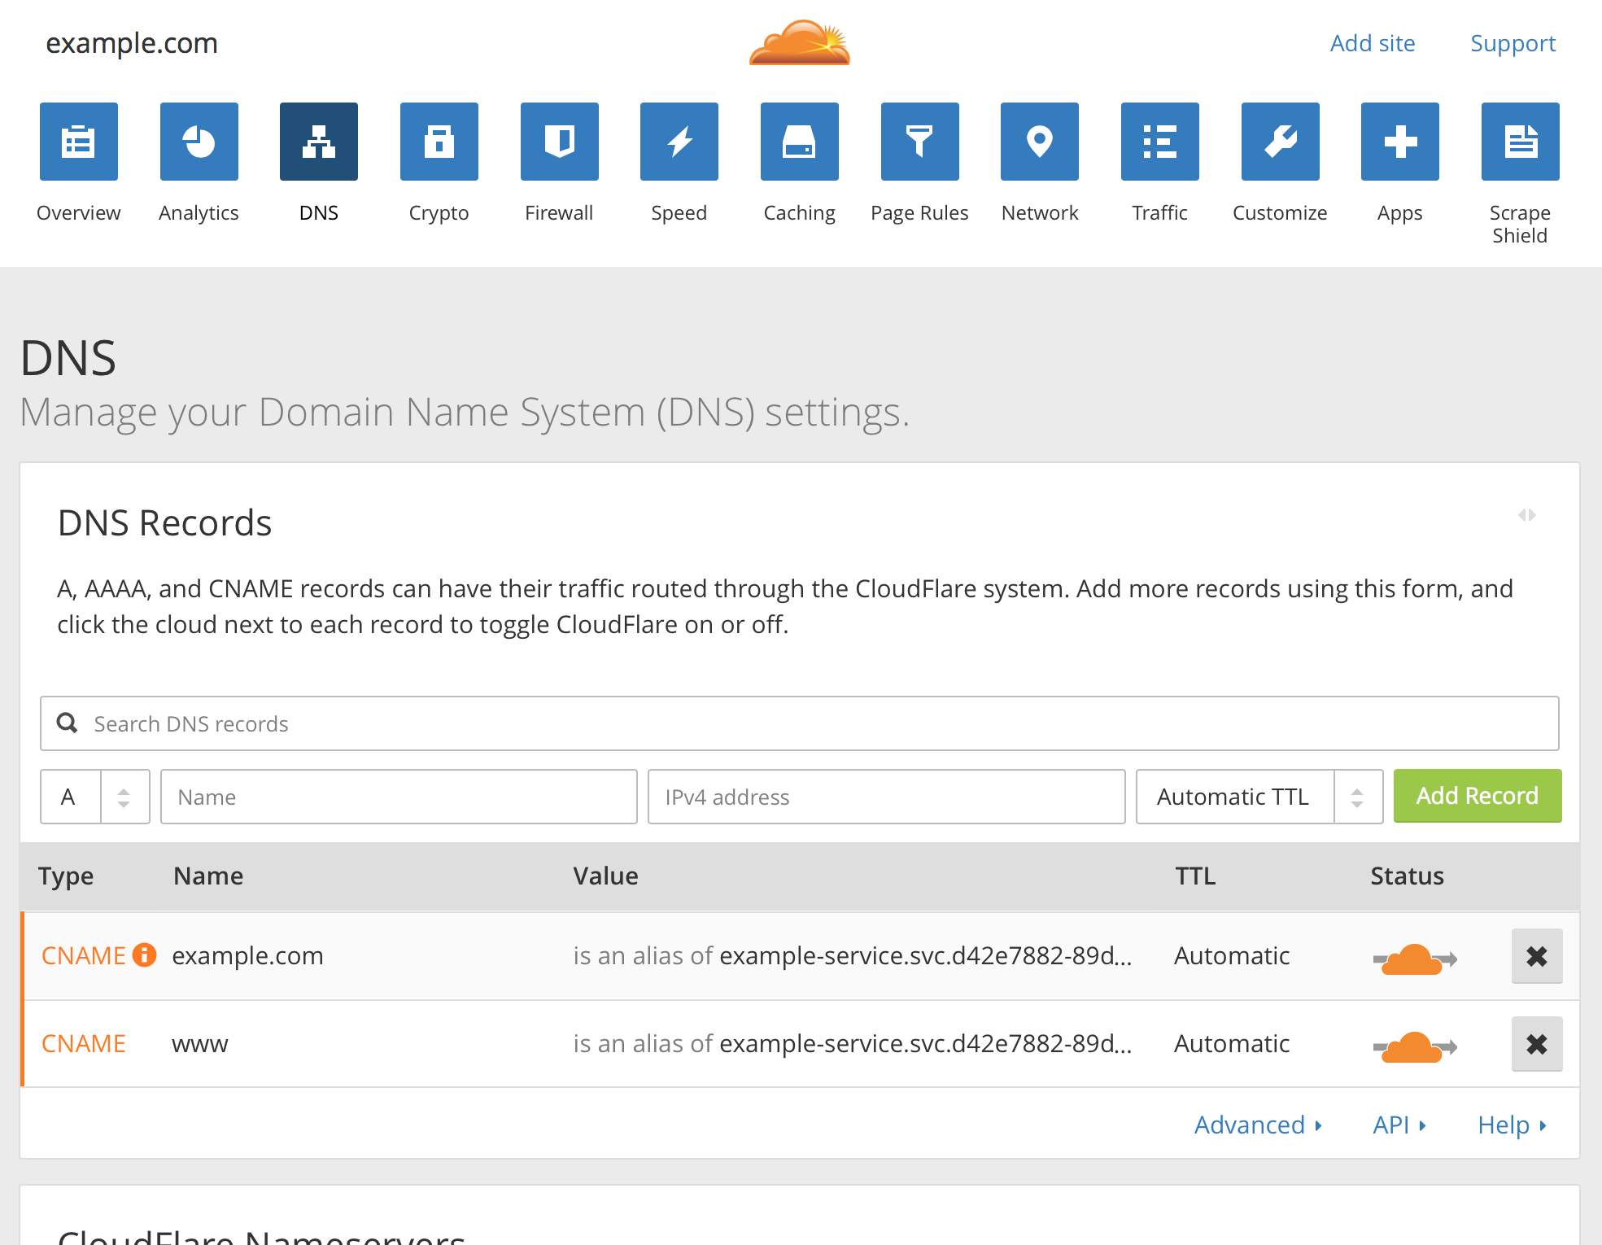Open the Traffic list icon
The width and height of the screenshot is (1602, 1245).
[1160, 142]
